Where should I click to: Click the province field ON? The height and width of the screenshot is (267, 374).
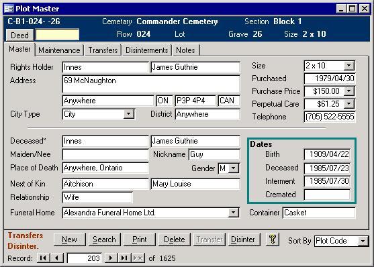point(165,101)
